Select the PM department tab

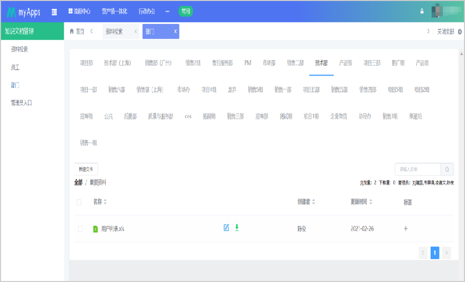click(x=248, y=63)
